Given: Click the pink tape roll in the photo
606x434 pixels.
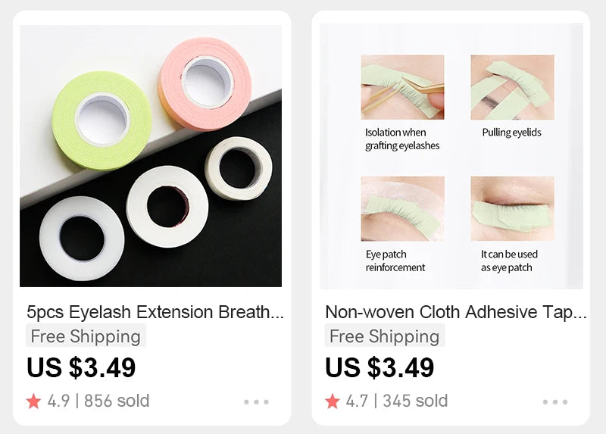Looking at the screenshot, I should 205,80.
